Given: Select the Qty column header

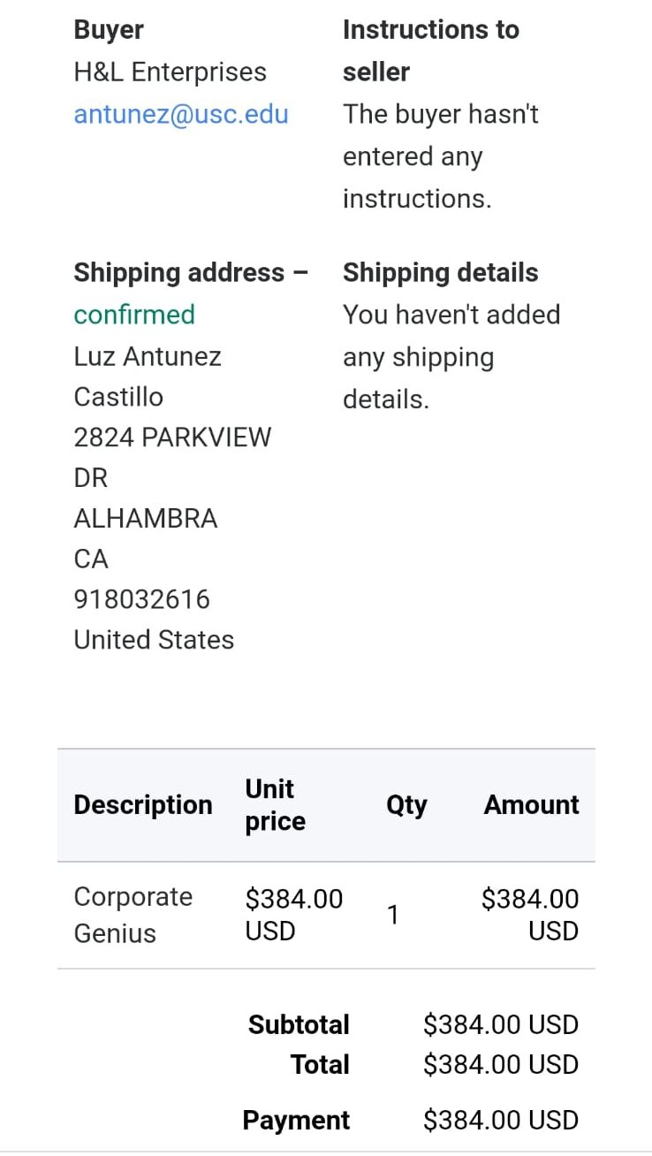Looking at the screenshot, I should pyautogui.click(x=406, y=805).
